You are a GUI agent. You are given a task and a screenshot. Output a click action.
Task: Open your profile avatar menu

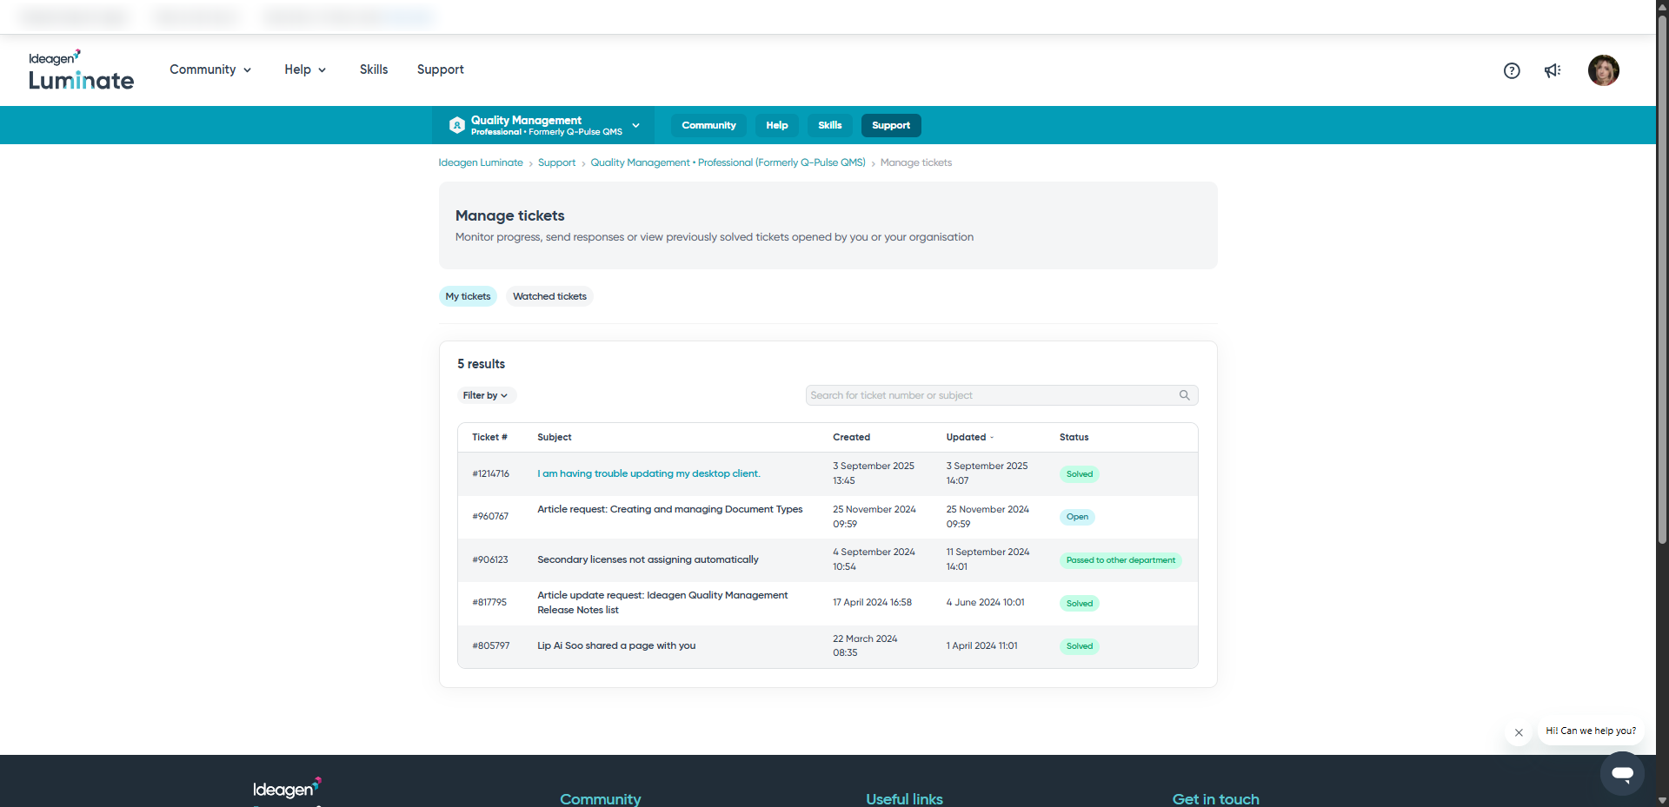[1604, 70]
